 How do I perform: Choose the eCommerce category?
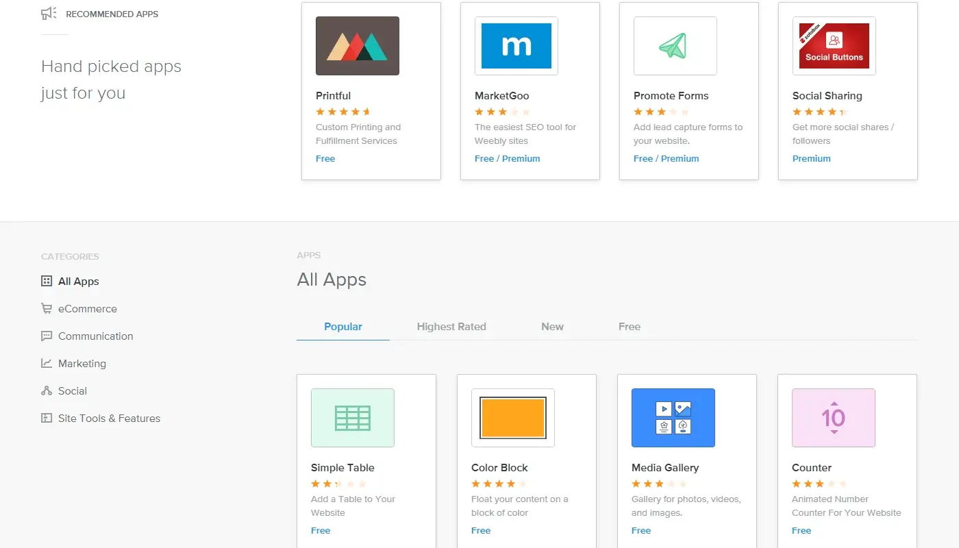pyautogui.click(x=87, y=309)
